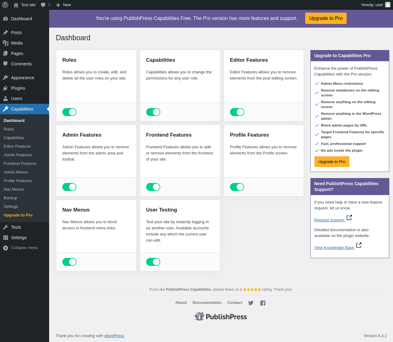
Task: Click 'Block admin pages by URL' text
Action: (344, 125)
